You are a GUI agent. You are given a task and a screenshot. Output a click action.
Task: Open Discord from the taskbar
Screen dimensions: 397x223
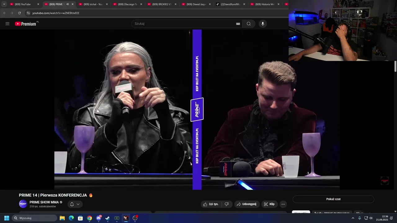(x=99, y=218)
